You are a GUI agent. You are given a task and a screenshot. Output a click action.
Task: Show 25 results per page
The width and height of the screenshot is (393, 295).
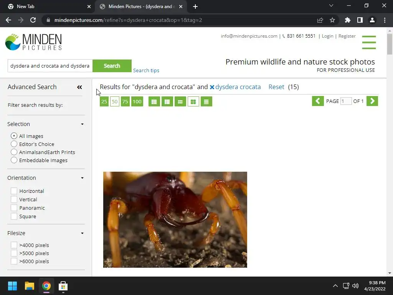(x=104, y=101)
